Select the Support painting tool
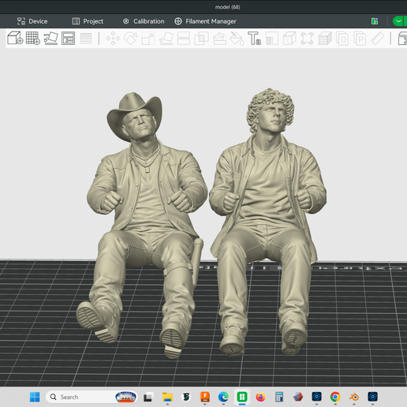Image resolution: width=407 pixels, height=407 pixels. point(219,39)
